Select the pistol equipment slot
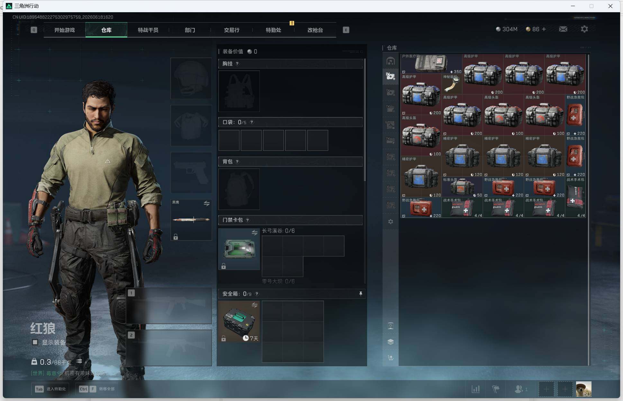The image size is (623, 401). 191,172
